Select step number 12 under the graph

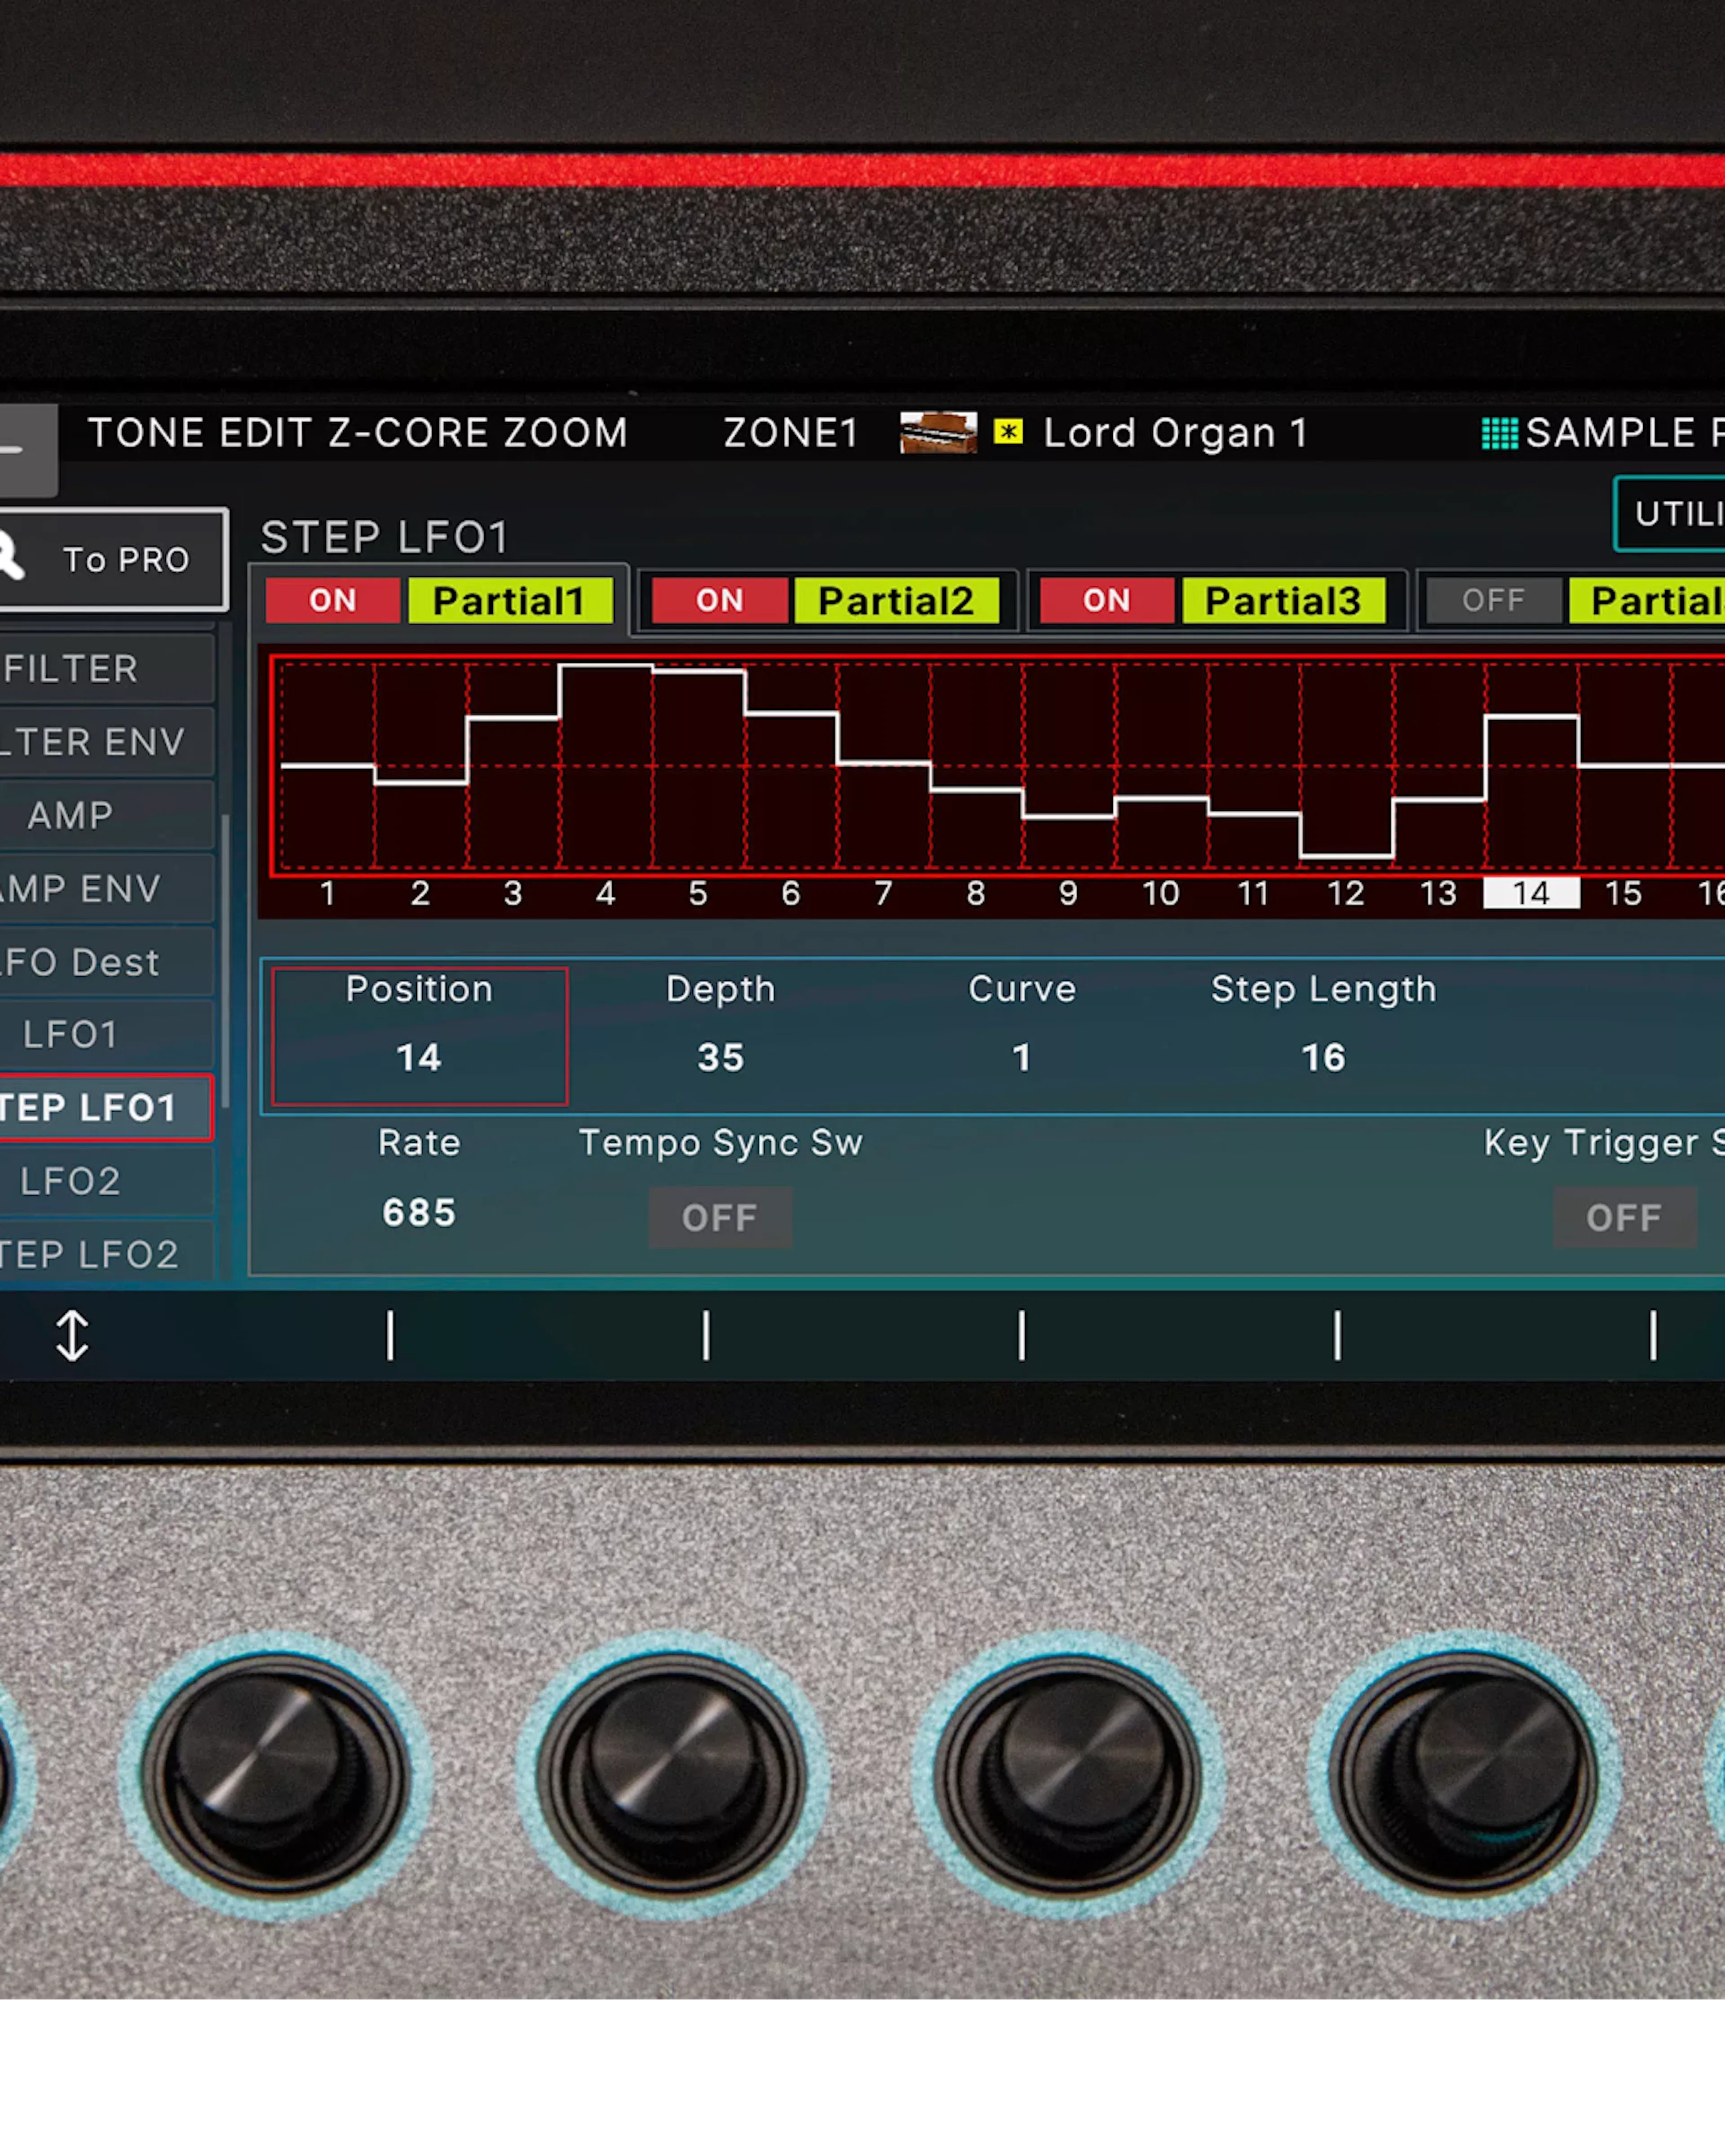click(x=1346, y=893)
